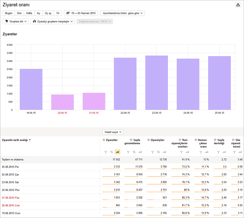
Task: Open help icon next to Ziyaretler header
Action: coord(104,140)
